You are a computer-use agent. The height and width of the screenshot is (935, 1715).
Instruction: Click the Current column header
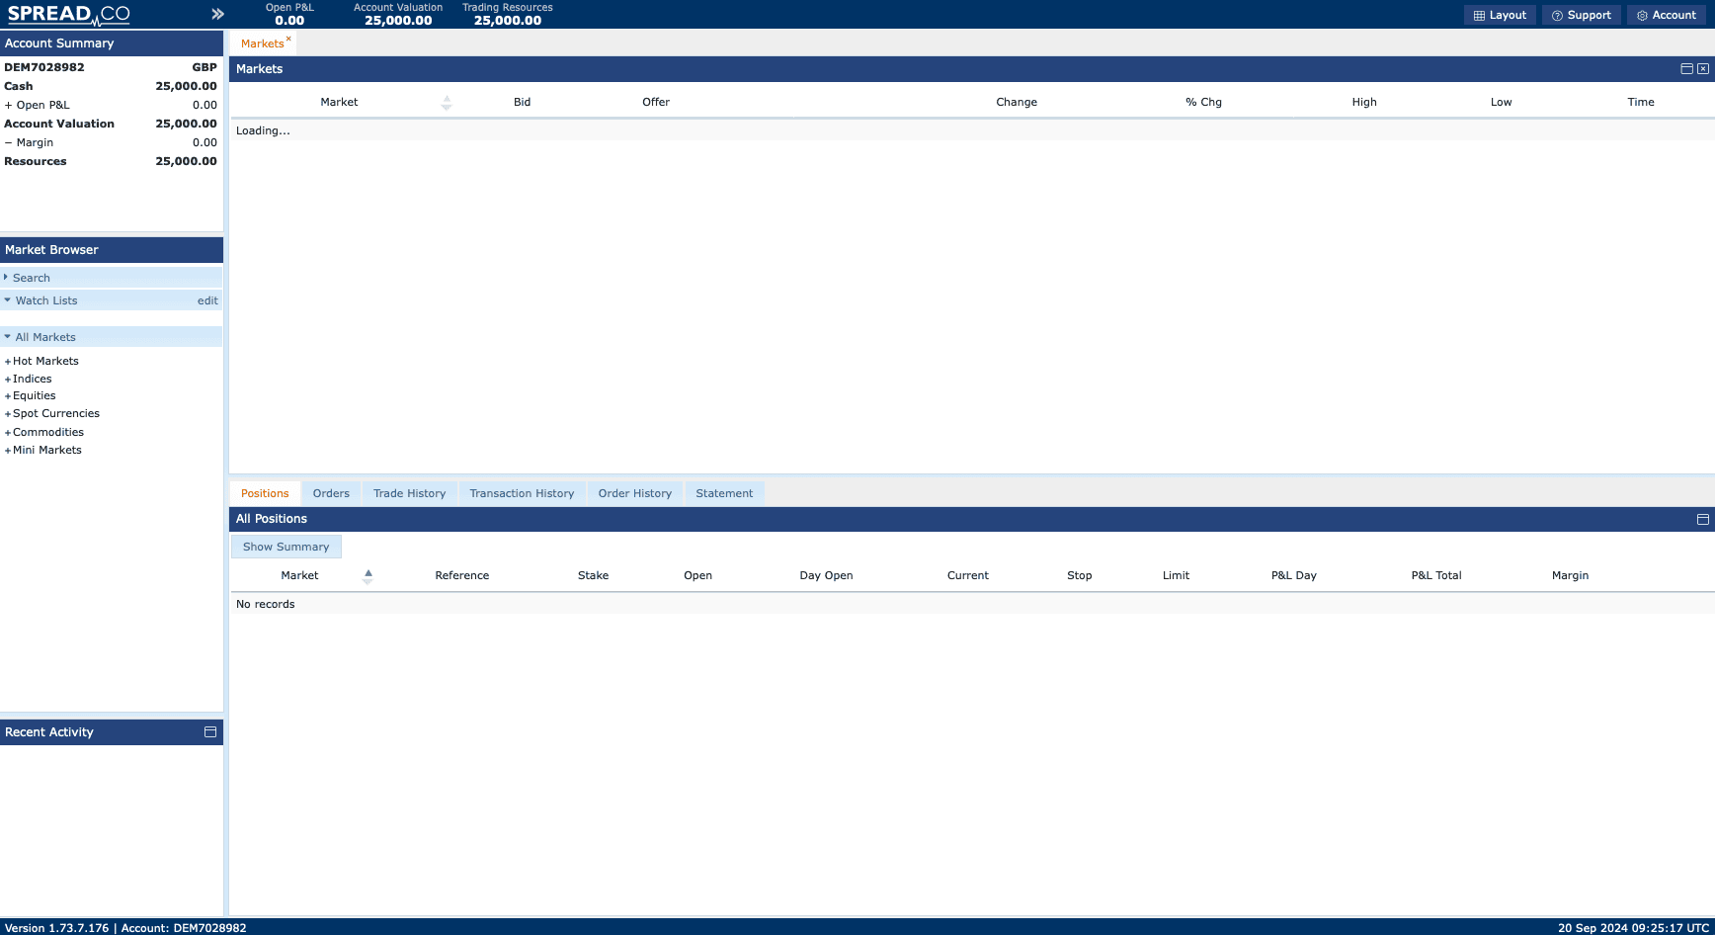coord(968,575)
